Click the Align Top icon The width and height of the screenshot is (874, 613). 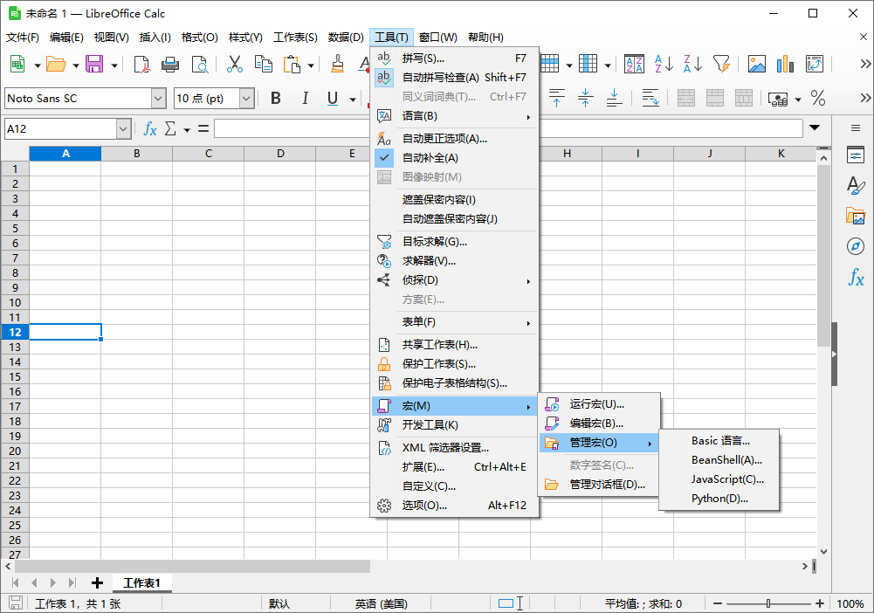click(556, 98)
